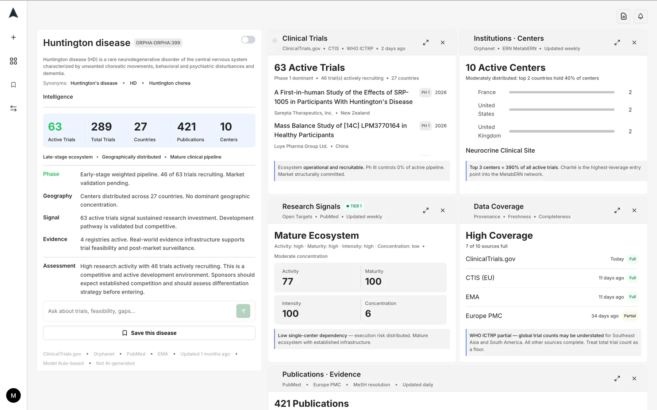Open saved bookmarks icon in sidebar
This screenshot has height=410, width=657.
pos(14,85)
